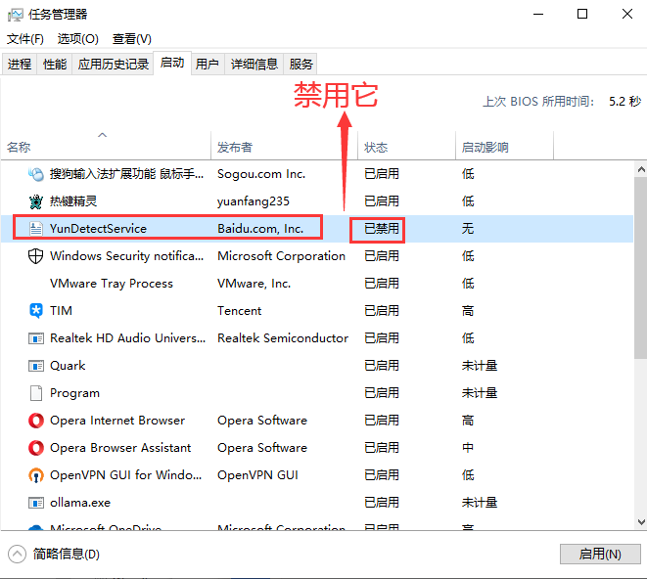This screenshot has width=647, height=579.
Task: Click the Windows Security shield icon
Action: (35, 256)
